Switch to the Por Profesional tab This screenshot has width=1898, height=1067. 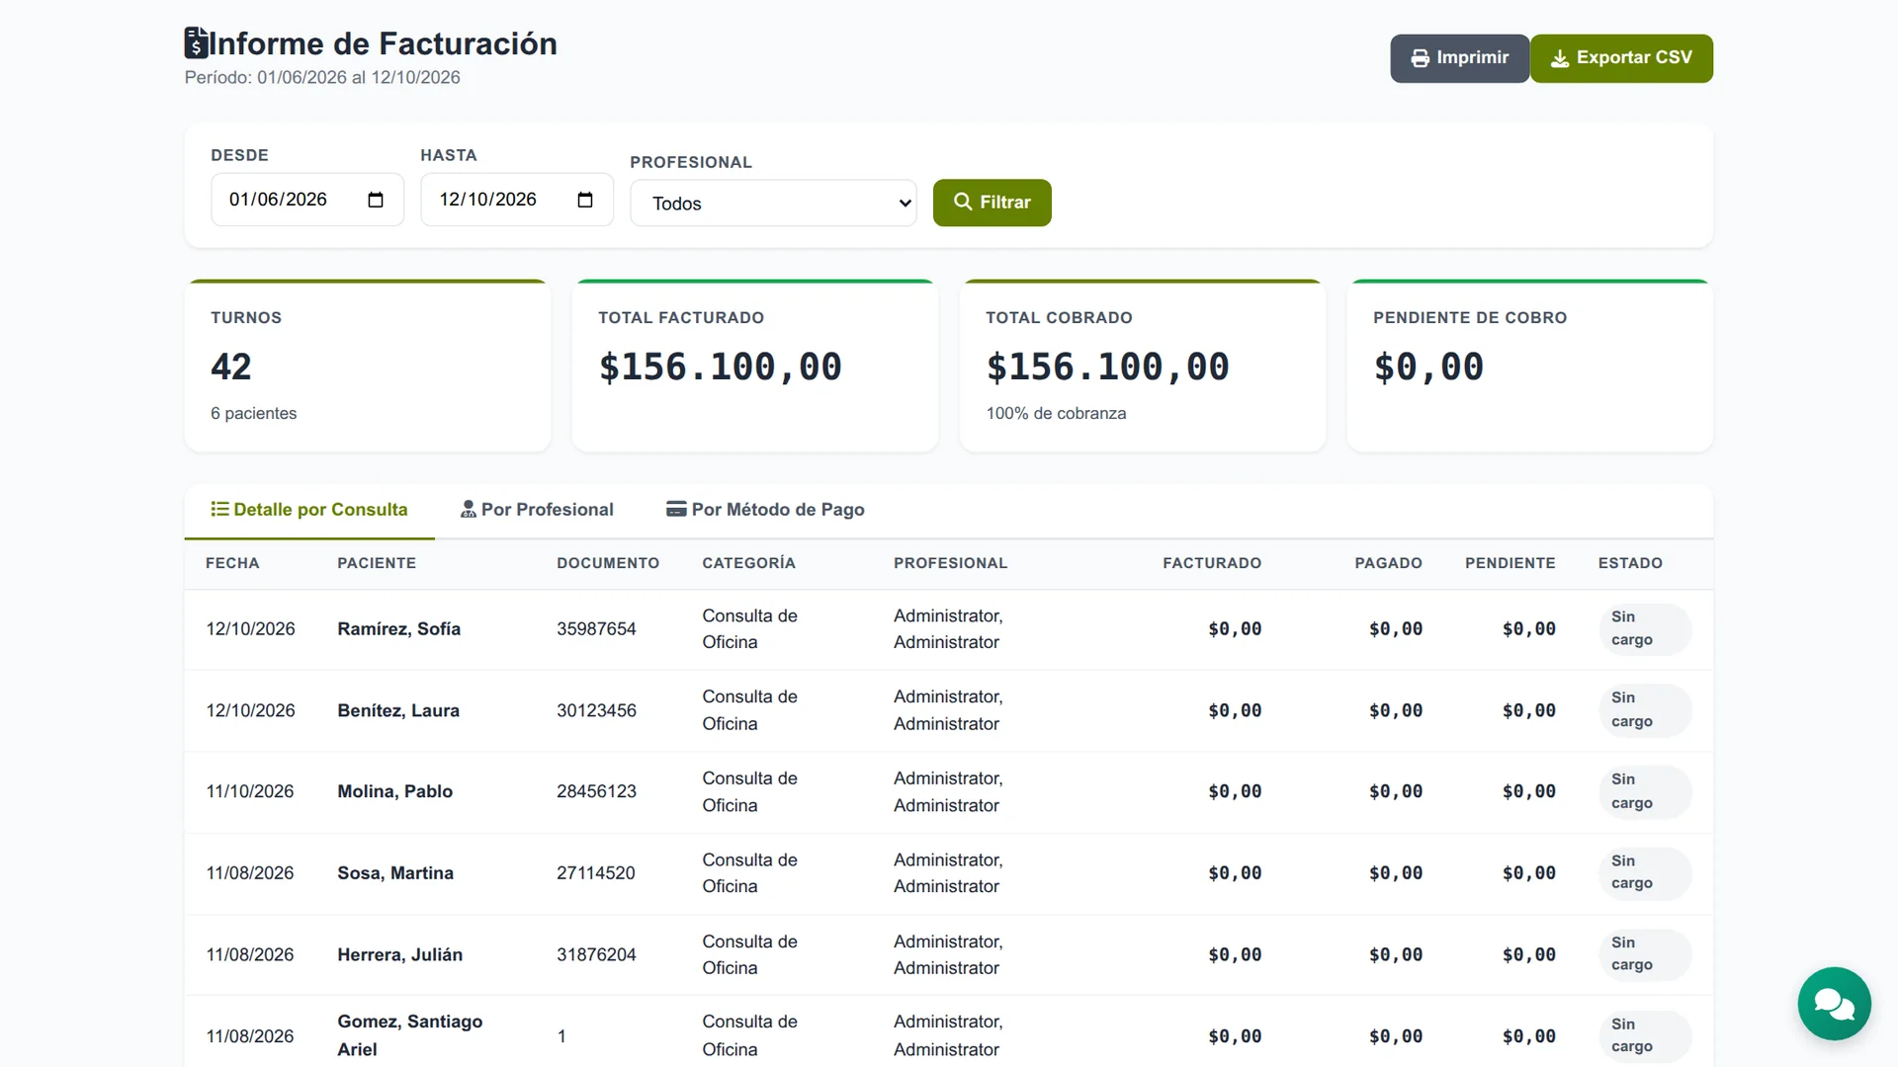click(537, 510)
